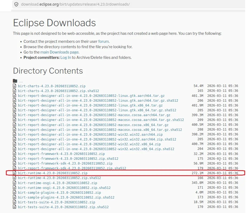Screen dimensions: 247x213
Task: Click file icon beside birt-sample-plugins zip
Action: (x=15, y=192)
